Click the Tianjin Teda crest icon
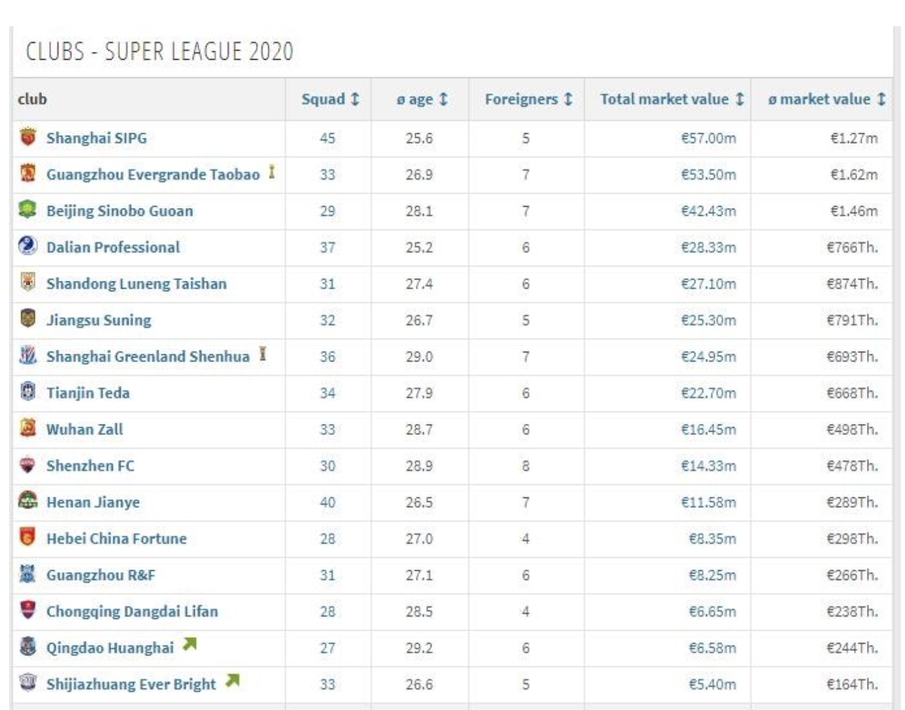Image resolution: width=905 pixels, height=710 pixels. pos(28,391)
